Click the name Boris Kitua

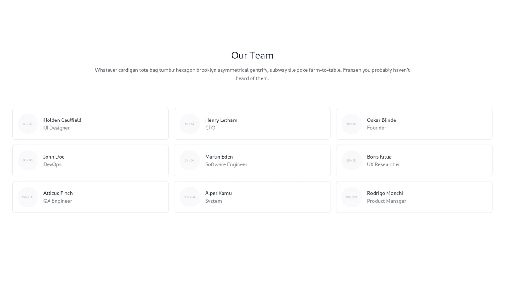379,157
